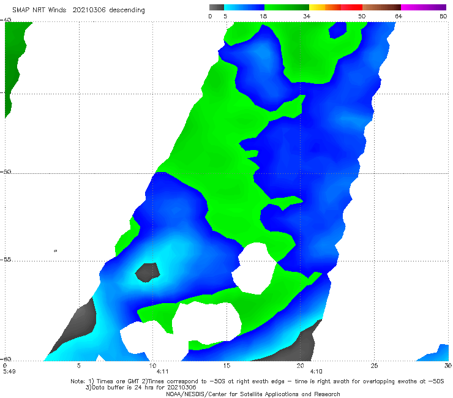Click the color bar label "80"
This screenshot has width=453, height=398.
click(443, 16)
